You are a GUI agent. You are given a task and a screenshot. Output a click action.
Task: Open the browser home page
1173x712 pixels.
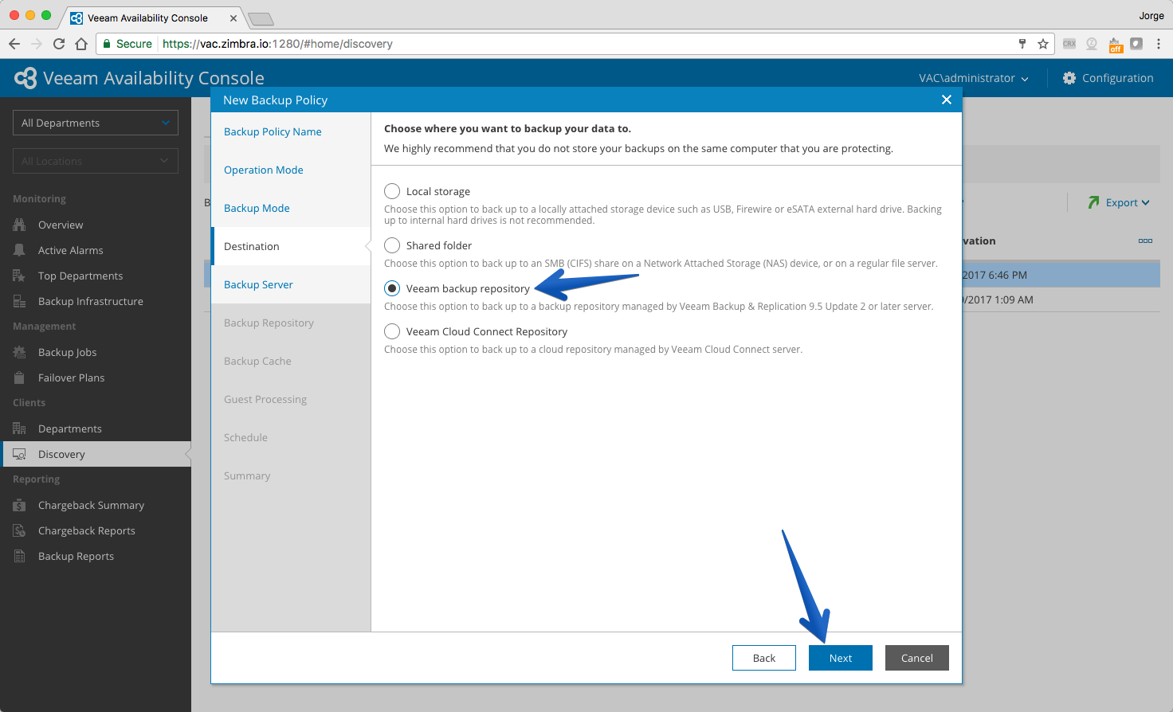[81, 44]
